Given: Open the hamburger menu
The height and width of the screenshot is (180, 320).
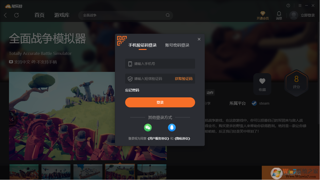Looking at the screenshot, I should 300,5.
